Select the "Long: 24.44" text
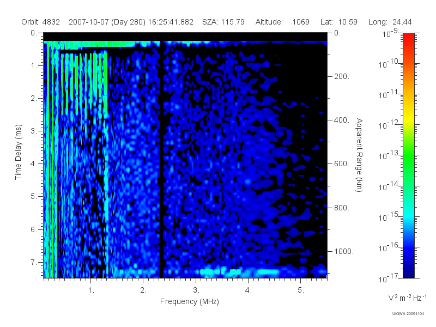The image size is (436, 327). (x=390, y=22)
